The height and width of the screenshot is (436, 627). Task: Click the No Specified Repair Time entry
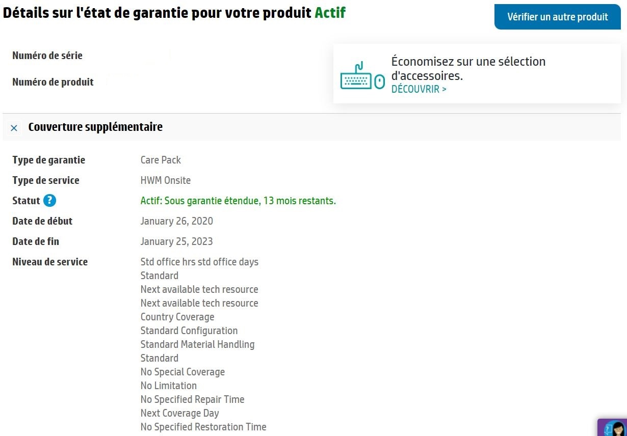pyautogui.click(x=192, y=399)
